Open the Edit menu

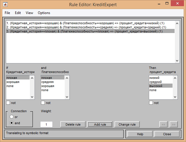click(18, 13)
